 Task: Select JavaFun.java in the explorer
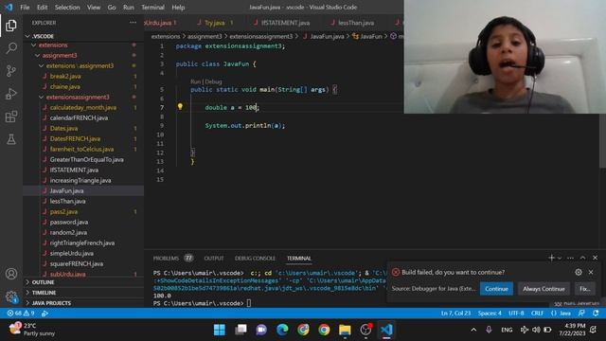tap(66, 190)
